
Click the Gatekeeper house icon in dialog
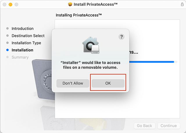pos(91,45)
